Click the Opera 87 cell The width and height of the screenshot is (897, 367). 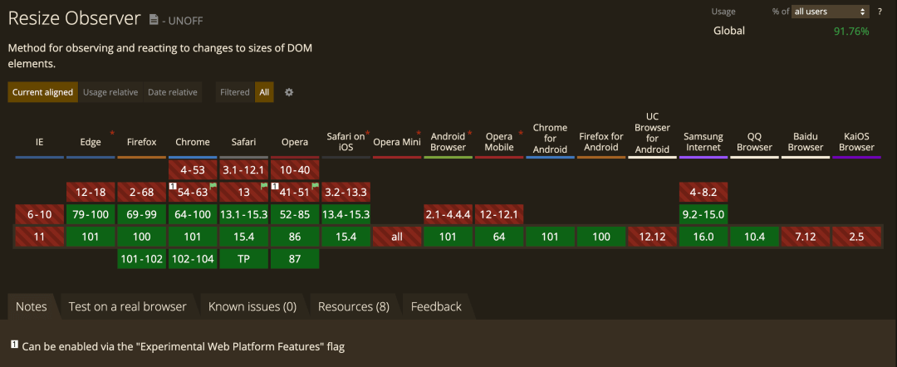tap(295, 259)
